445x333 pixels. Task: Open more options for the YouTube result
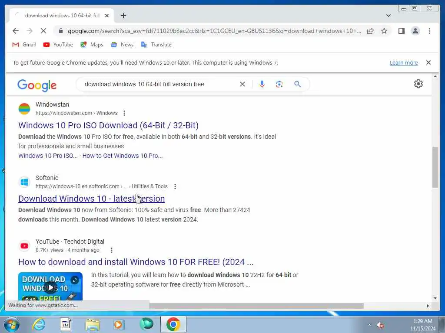(112, 250)
